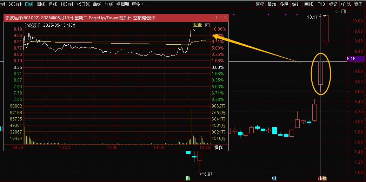This screenshot has width=366, height=182.
Task: Click the diamond icon above the K-line chart
Action: click(337, 12)
